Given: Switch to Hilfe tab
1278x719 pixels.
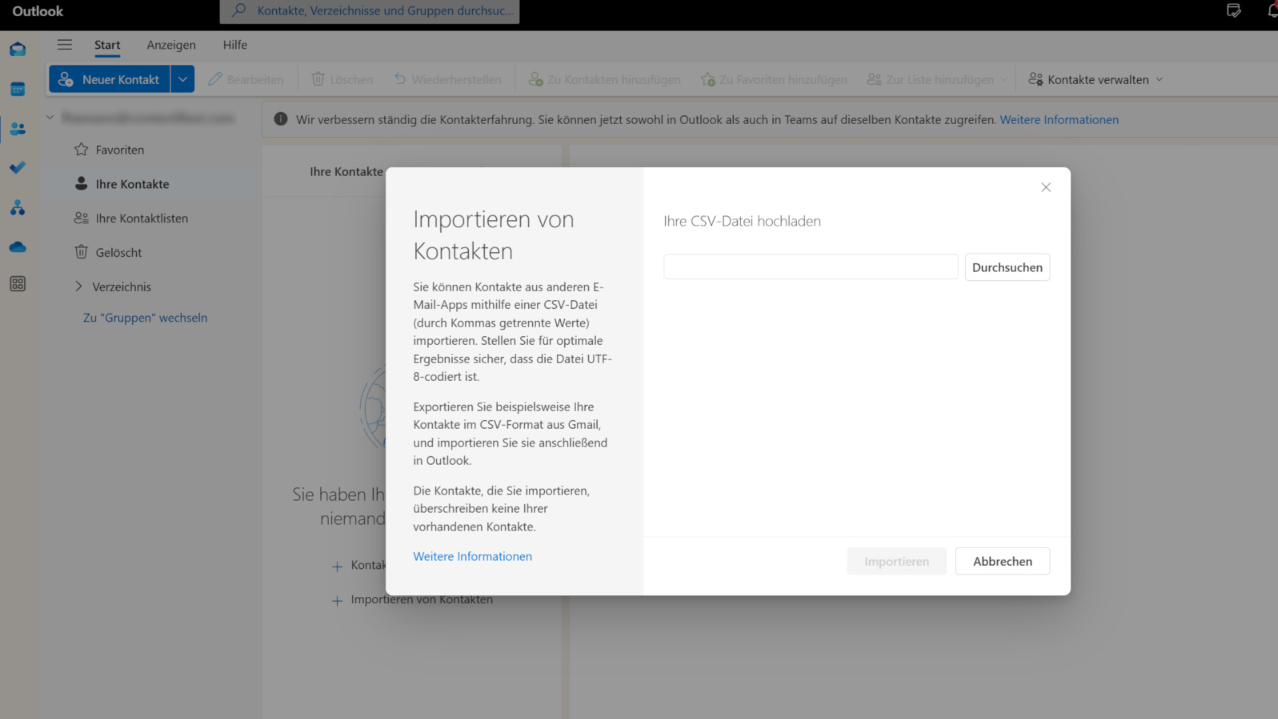Looking at the screenshot, I should coord(235,45).
